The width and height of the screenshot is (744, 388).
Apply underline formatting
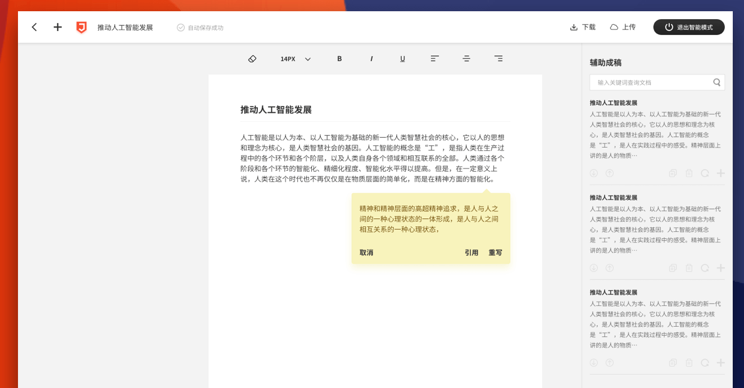click(x=402, y=59)
